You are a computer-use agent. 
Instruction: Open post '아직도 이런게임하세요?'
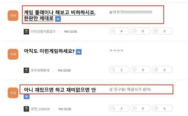click(49, 51)
